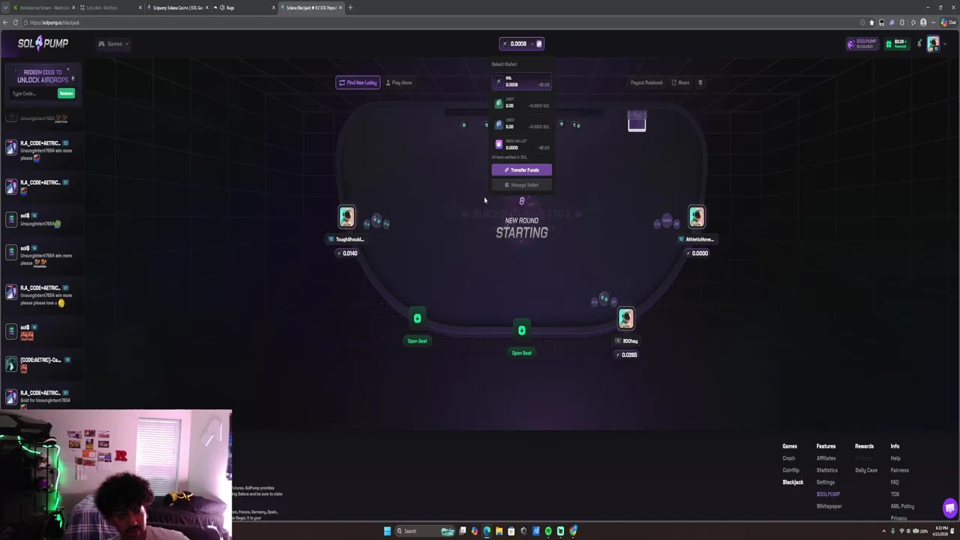Reload the page in browser toolbar

[15, 22]
